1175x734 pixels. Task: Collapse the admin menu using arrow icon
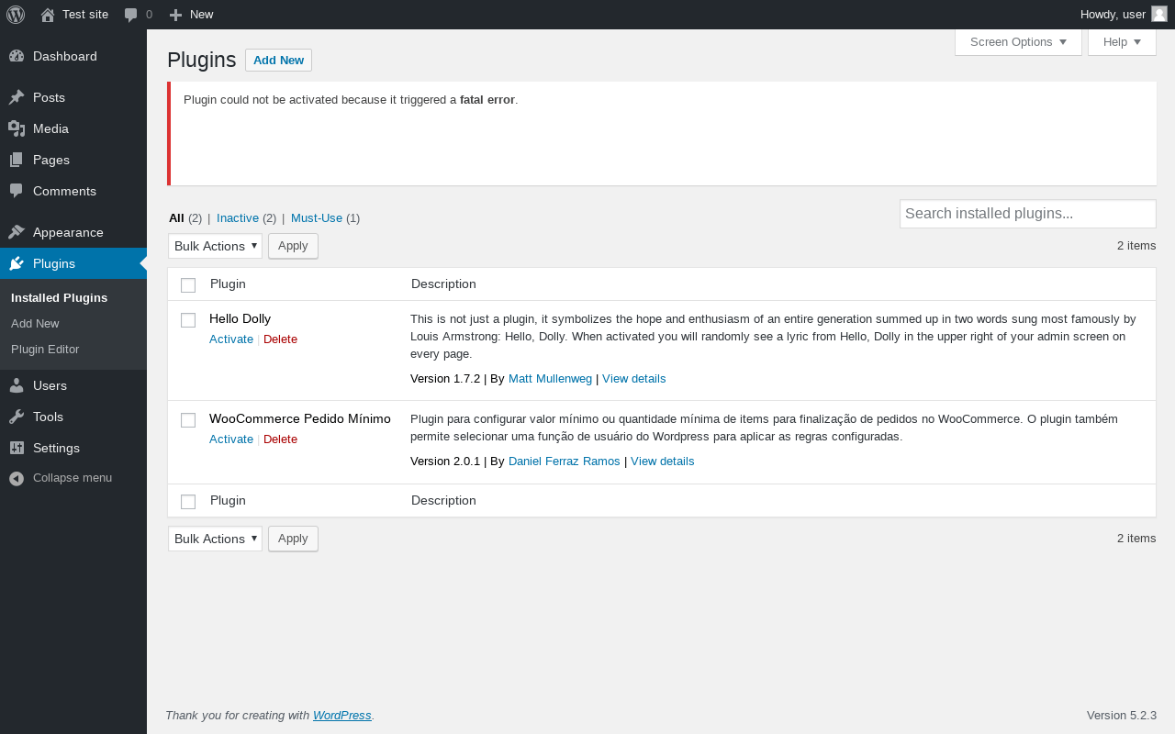[17, 478]
